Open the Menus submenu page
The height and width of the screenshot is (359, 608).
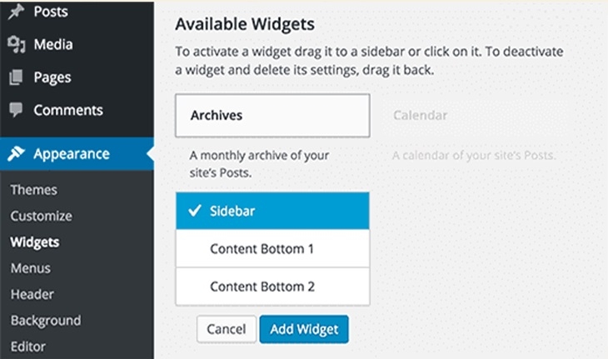tap(31, 268)
